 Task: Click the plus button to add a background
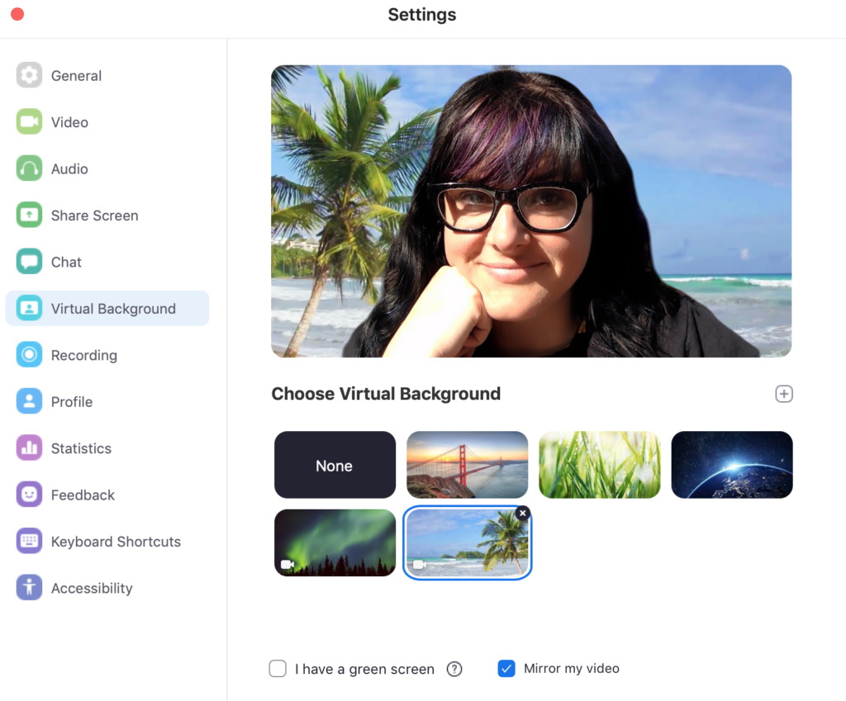783,394
